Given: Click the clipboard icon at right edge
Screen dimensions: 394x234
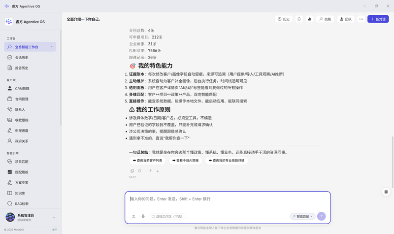Looking at the screenshot, I should coord(386,192).
